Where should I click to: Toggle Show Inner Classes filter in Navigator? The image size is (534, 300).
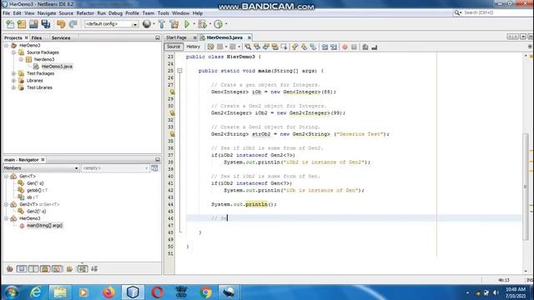point(57,268)
